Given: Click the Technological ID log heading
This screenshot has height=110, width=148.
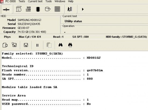Looking at the screenshot, I should 18,66.
